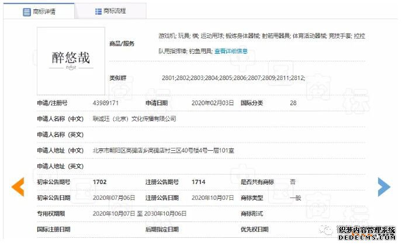The image size is (402, 246).
Task: Select the 商标类型 label
Action: pos(252,198)
